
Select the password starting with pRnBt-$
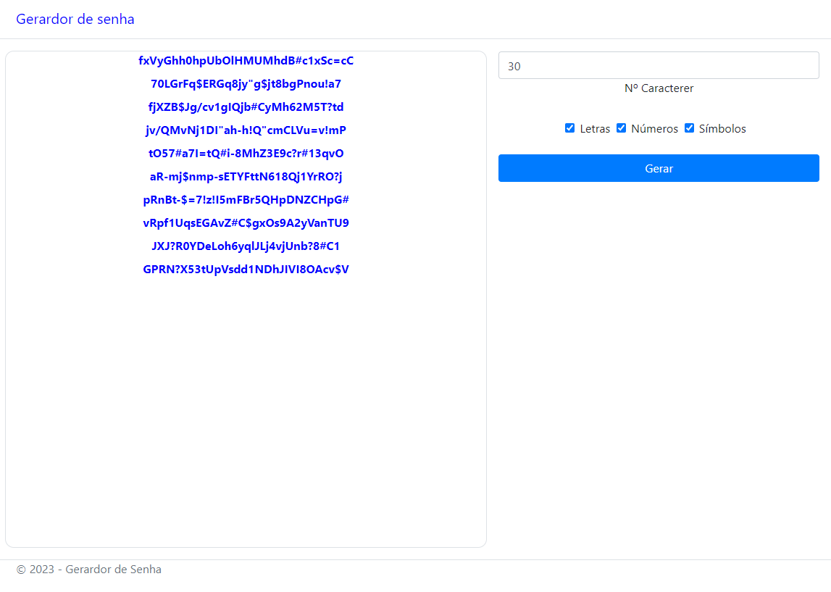(246, 200)
